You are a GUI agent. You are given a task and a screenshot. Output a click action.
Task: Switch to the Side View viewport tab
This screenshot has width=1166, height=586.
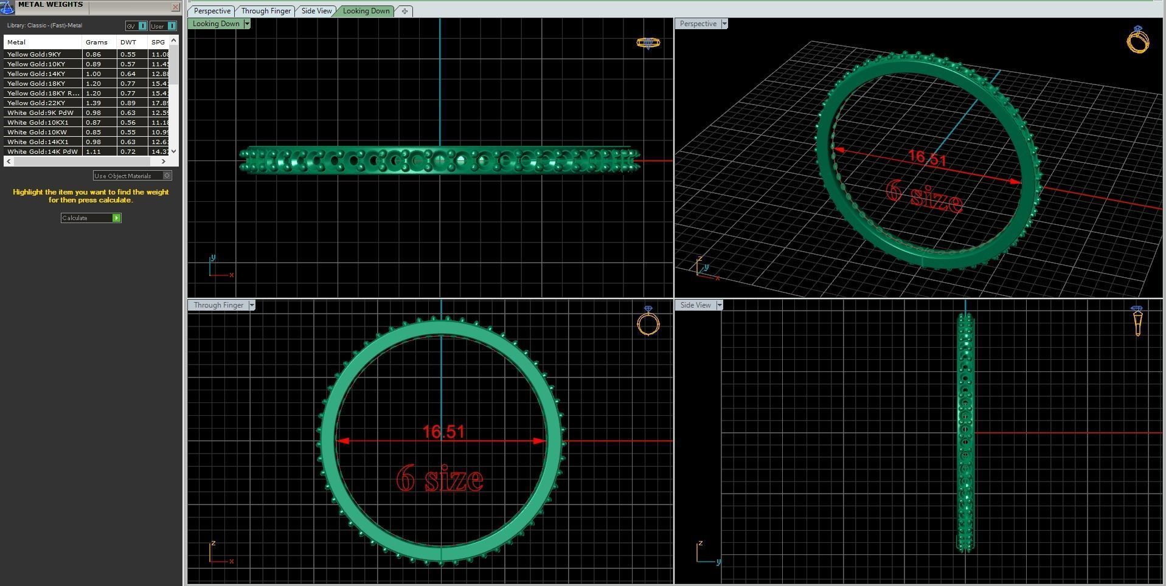(316, 11)
